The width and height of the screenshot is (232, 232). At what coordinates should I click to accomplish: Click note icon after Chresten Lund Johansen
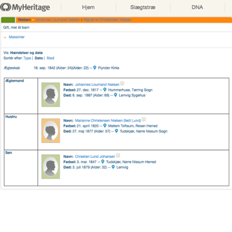tap(118, 156)
